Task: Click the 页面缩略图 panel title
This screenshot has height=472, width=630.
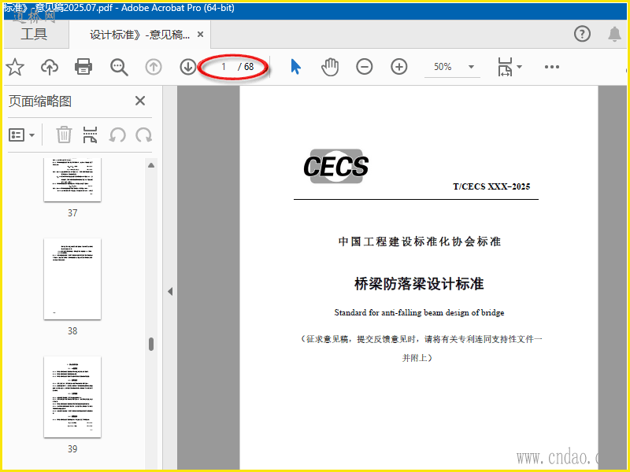Action: (x=40, y=101)
